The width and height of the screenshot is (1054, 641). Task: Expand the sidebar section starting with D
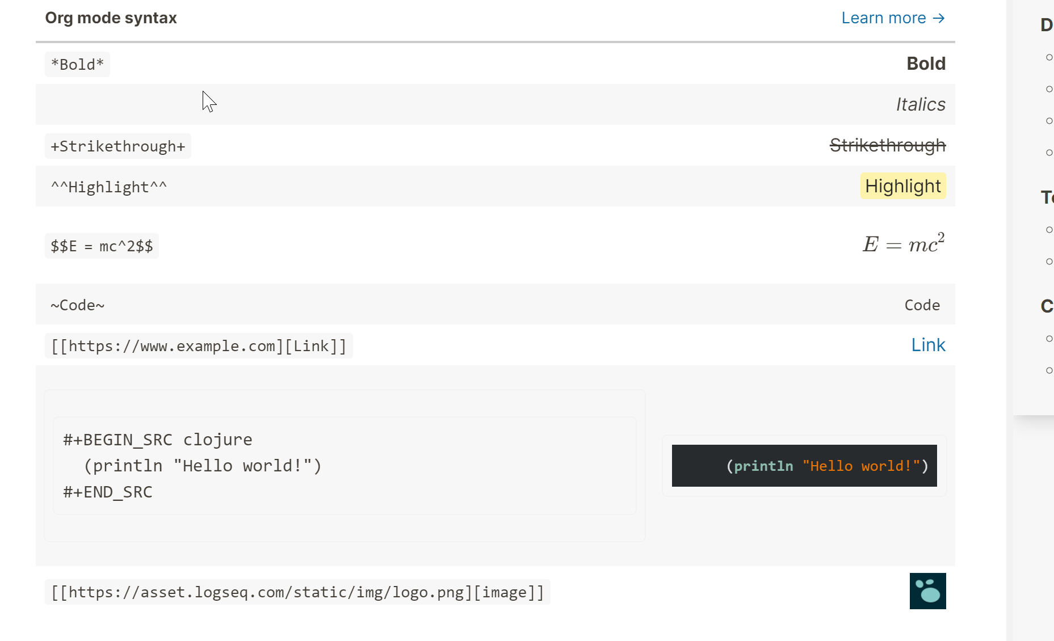coord(1046,24)
